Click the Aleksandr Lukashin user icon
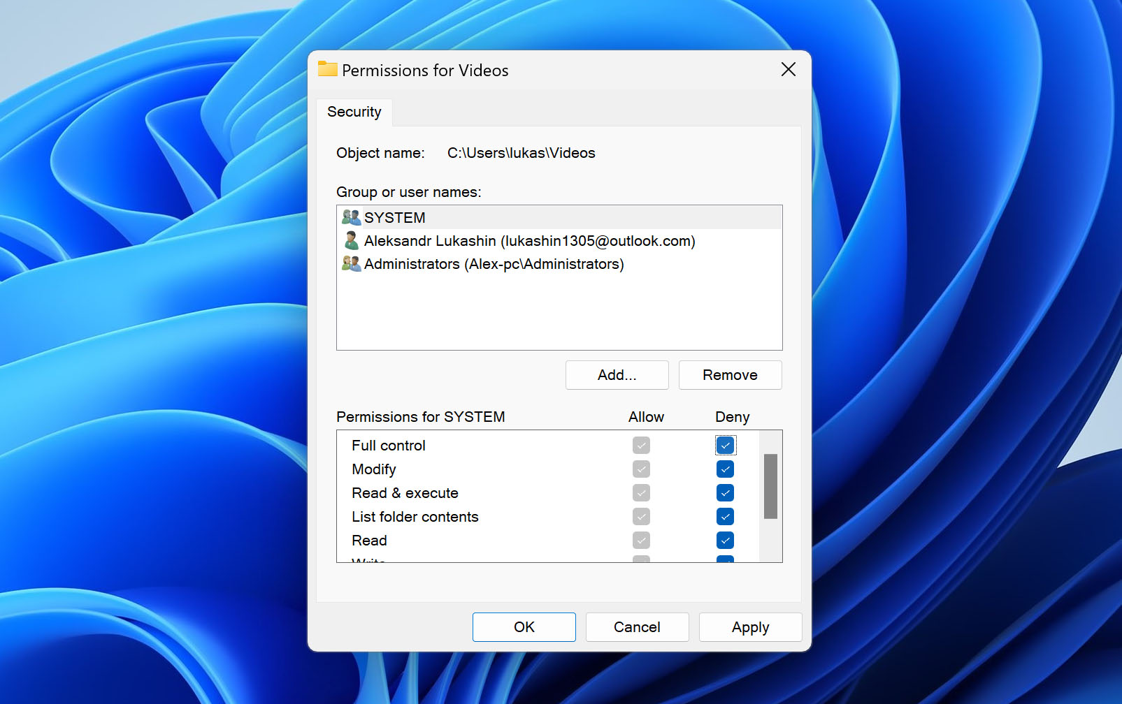 [x=351, y=241]
